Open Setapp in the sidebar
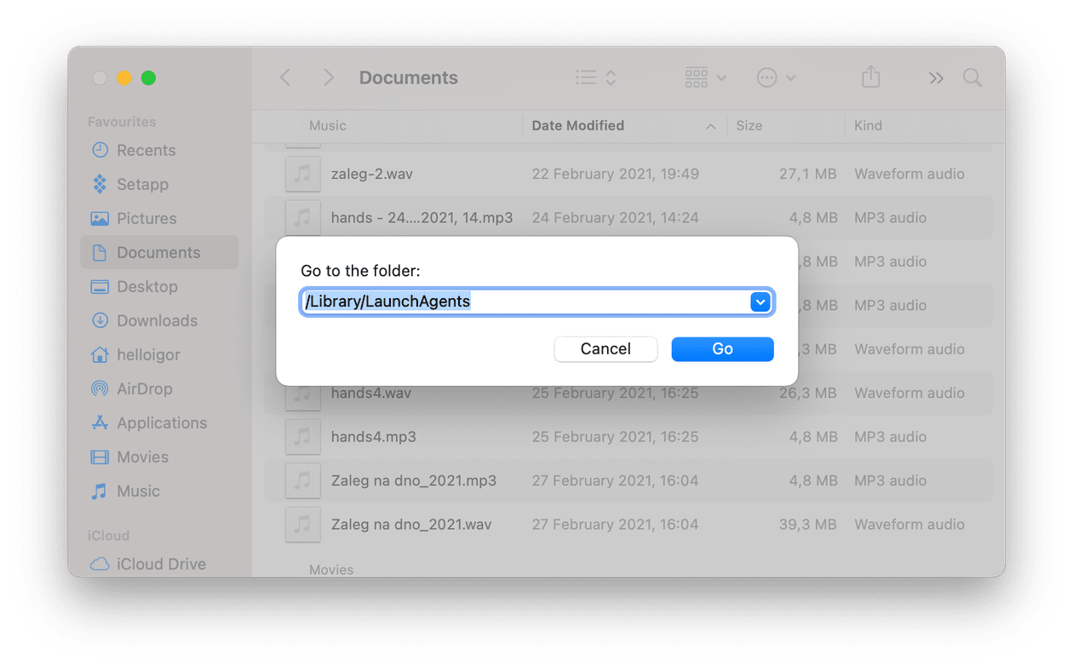The height and width of the screenshot is (667, 1073). (x=159, y=184)
